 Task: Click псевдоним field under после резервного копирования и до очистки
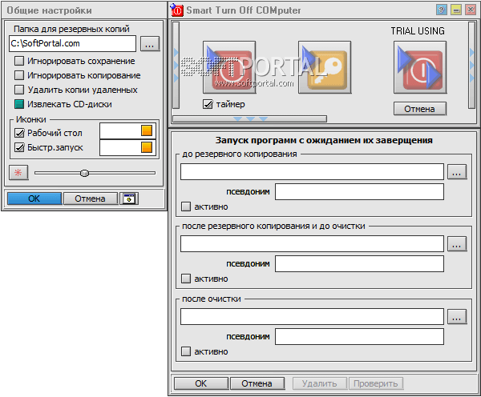click(x=359, y=264)
